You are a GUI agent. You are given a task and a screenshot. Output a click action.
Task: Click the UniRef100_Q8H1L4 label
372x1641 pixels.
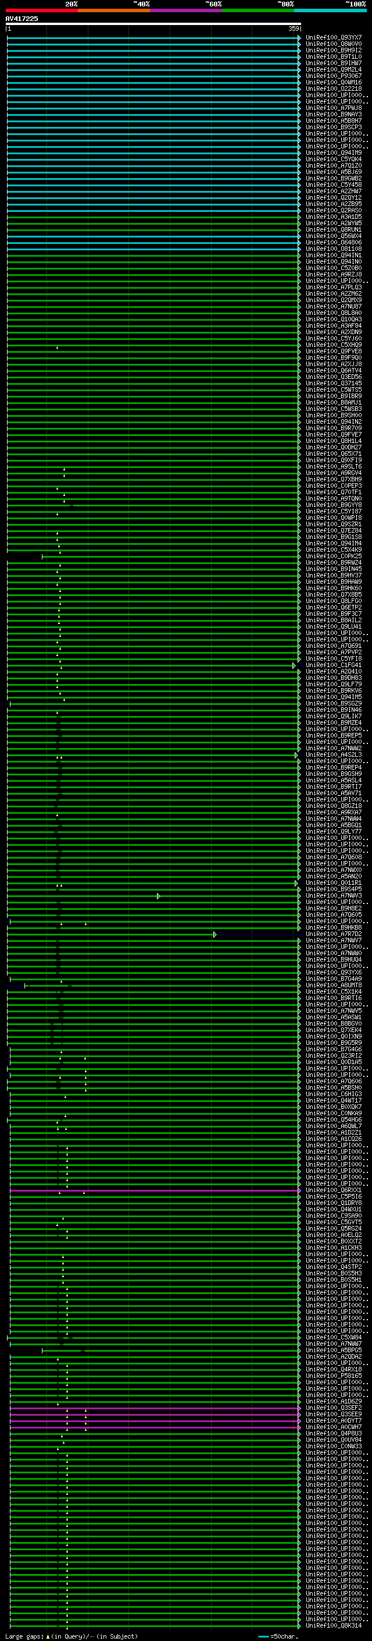point(333,441)
